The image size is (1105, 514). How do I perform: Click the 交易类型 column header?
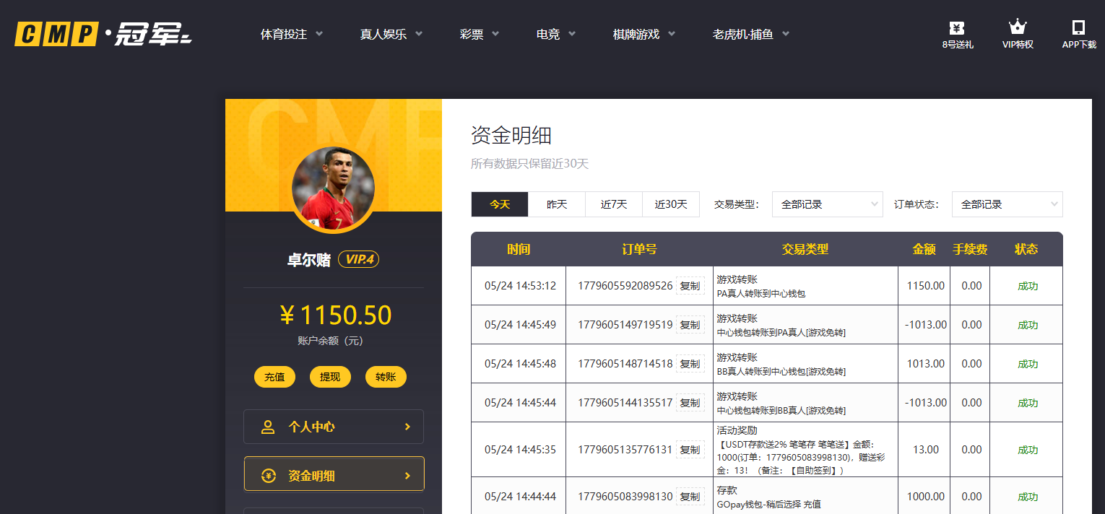(x=805, y=249)
